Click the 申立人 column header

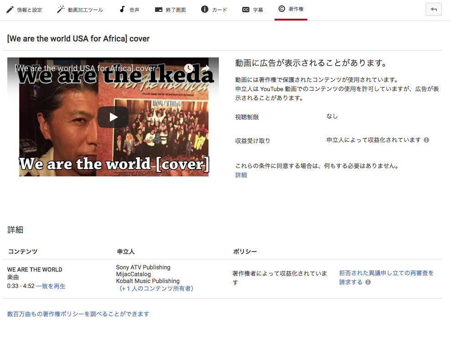coord(126,252)
